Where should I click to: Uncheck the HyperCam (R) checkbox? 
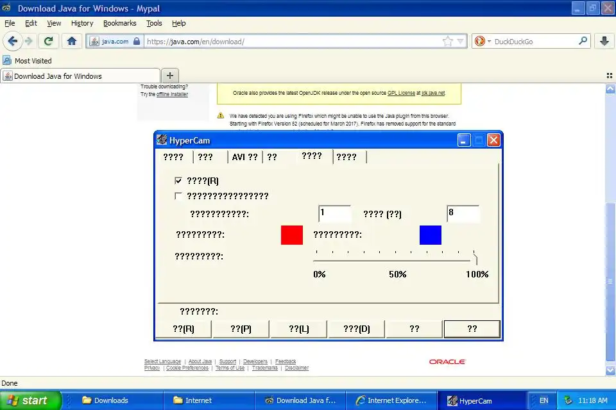pos(178,181)
